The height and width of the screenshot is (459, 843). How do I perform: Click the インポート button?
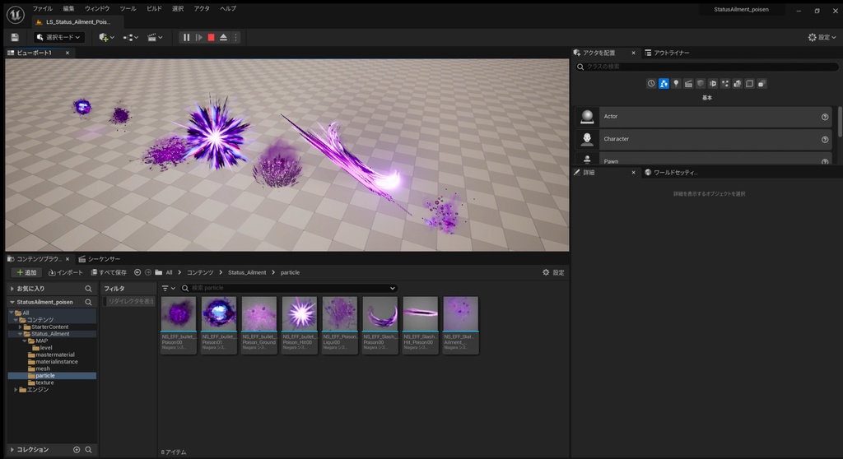pos(66,272)
